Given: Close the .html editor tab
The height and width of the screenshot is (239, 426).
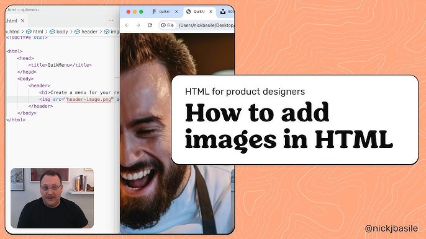Looking at the screenshot, I should (x=23, y=20).
